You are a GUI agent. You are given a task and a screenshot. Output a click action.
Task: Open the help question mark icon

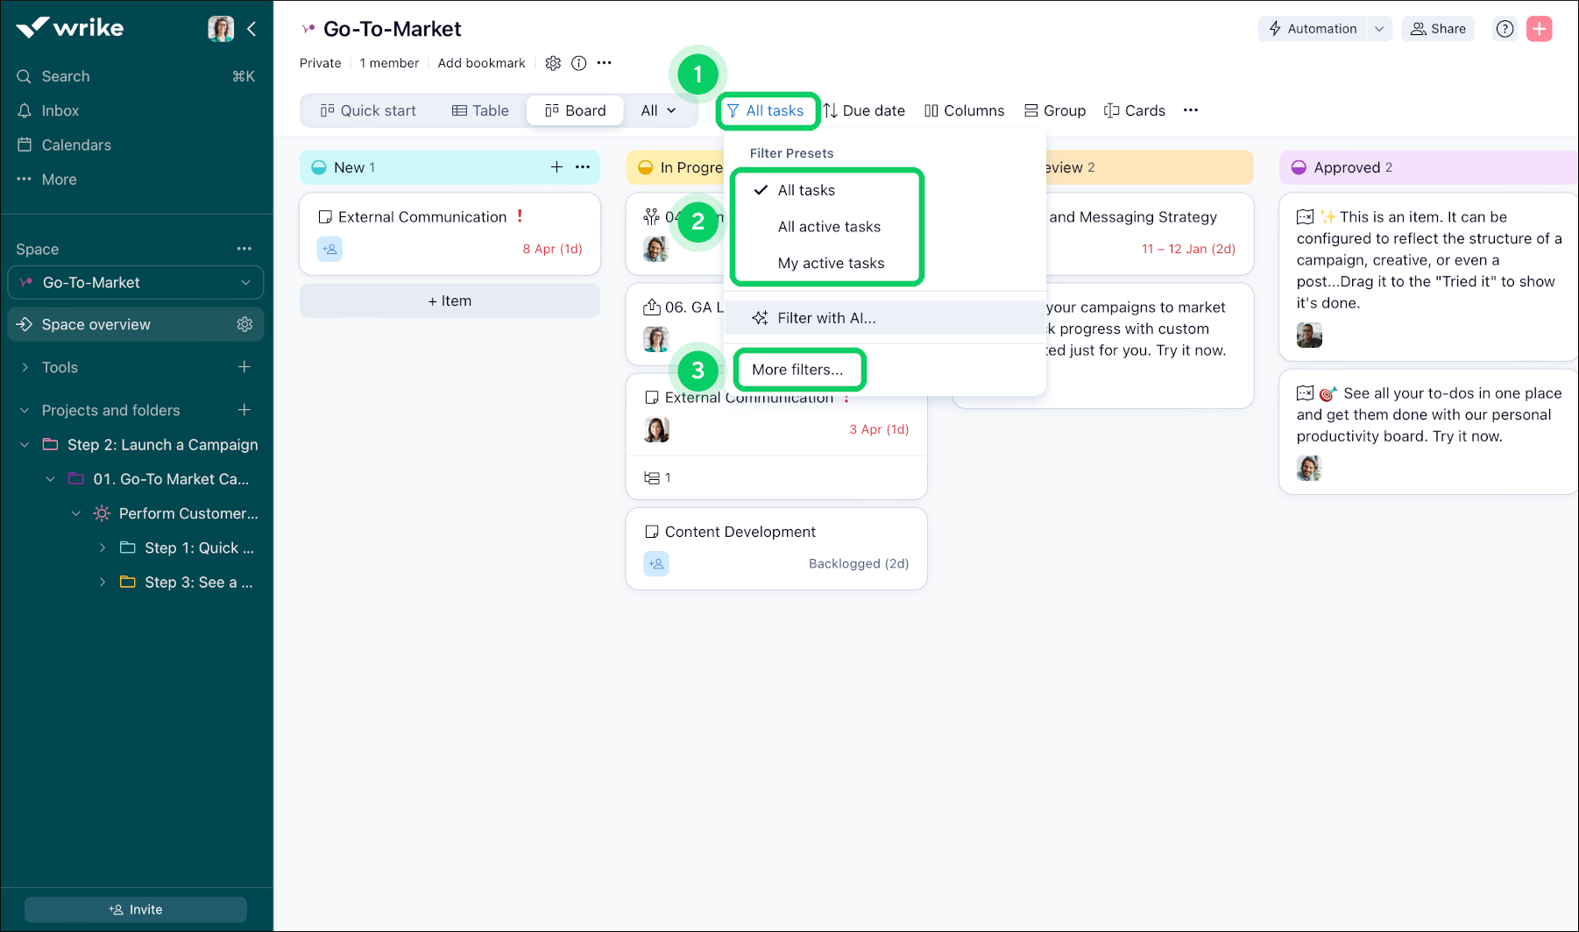(x=1505, y=28)
